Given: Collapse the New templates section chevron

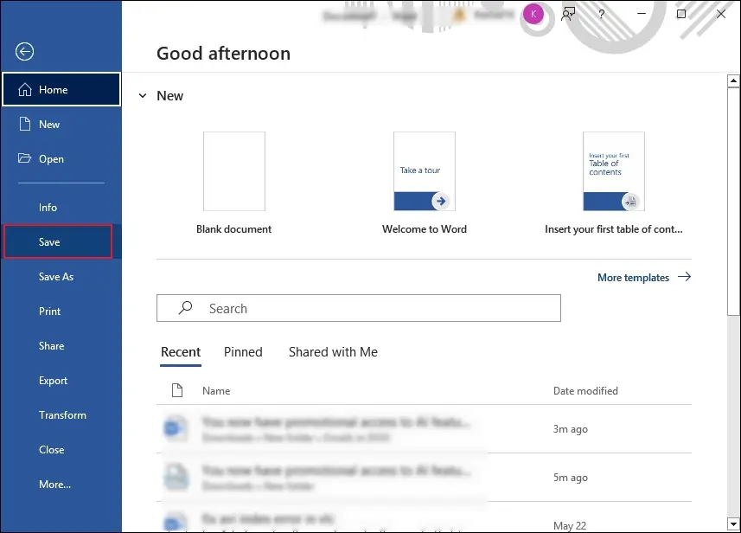Looking at the screenshot, I should pos(143,96).
